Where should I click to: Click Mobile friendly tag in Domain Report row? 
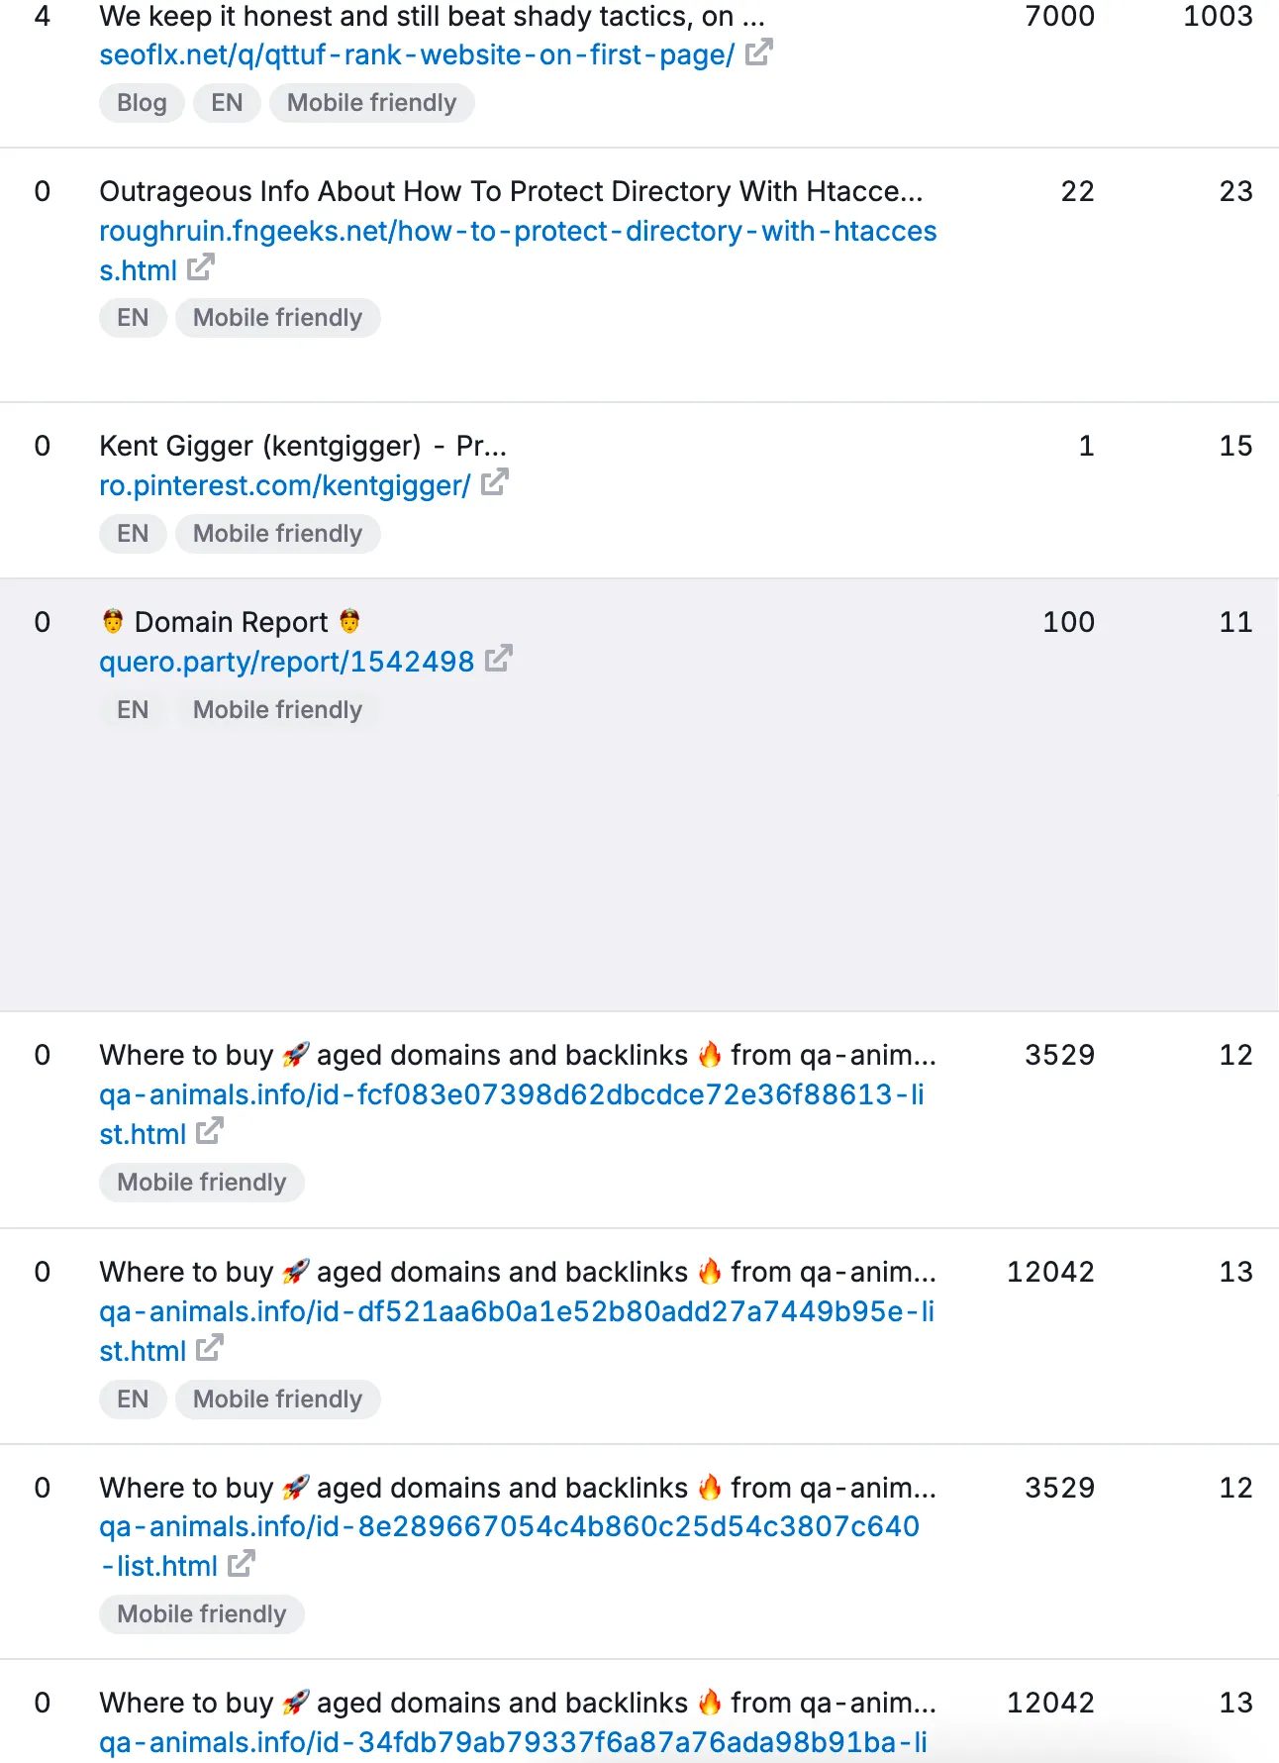(278, 710)
